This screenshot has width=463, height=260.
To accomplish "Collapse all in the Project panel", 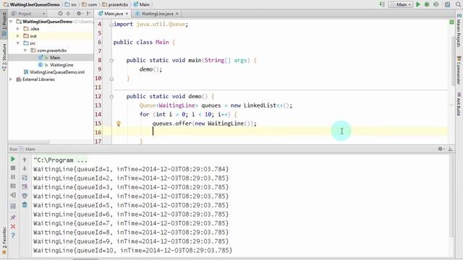I will click(x=68, y=14).
